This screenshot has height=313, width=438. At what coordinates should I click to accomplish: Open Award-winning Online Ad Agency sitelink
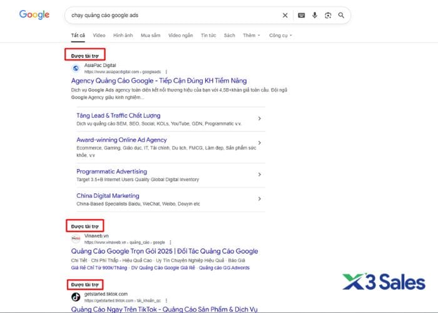tap(121, 140)
